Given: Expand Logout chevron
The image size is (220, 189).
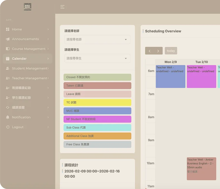Looking at the screenshot, I should (x=48, y=127).
